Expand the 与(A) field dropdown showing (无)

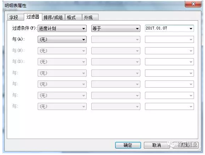(62, 39)
